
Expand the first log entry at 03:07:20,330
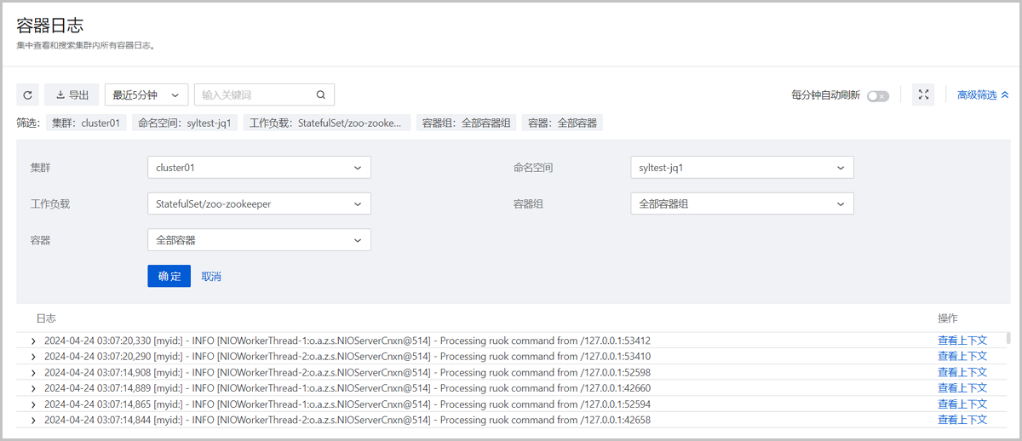click(33, 341)
